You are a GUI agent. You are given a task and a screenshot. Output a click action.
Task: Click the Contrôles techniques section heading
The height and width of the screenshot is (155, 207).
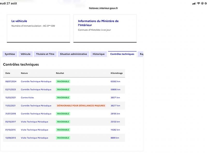pos(21,64)
